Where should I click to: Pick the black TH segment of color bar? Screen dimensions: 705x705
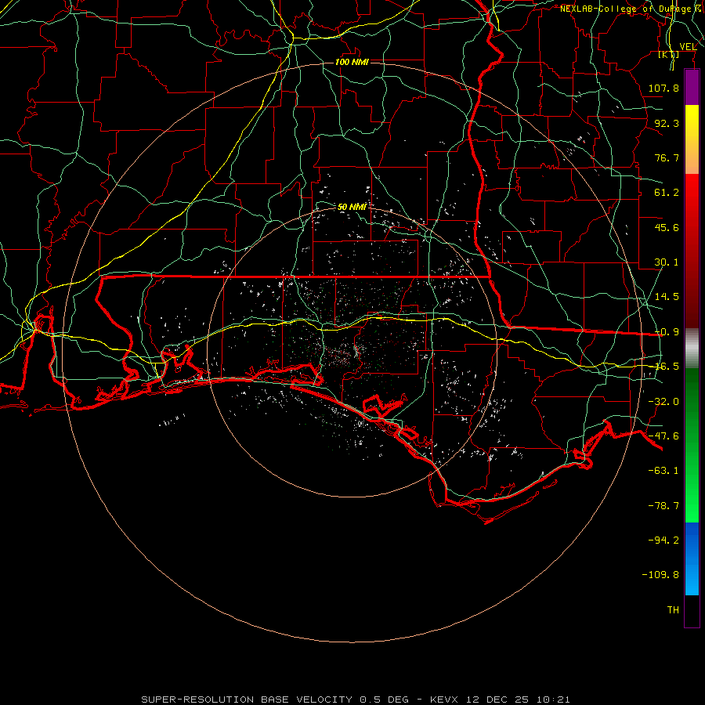692,610
